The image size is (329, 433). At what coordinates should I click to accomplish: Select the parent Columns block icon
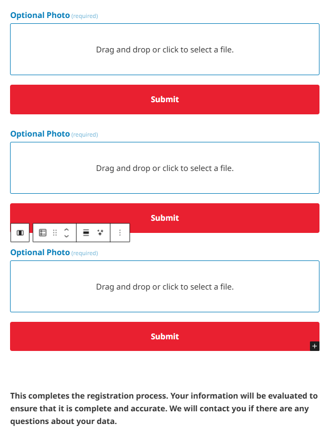click(x=20, y=233)
